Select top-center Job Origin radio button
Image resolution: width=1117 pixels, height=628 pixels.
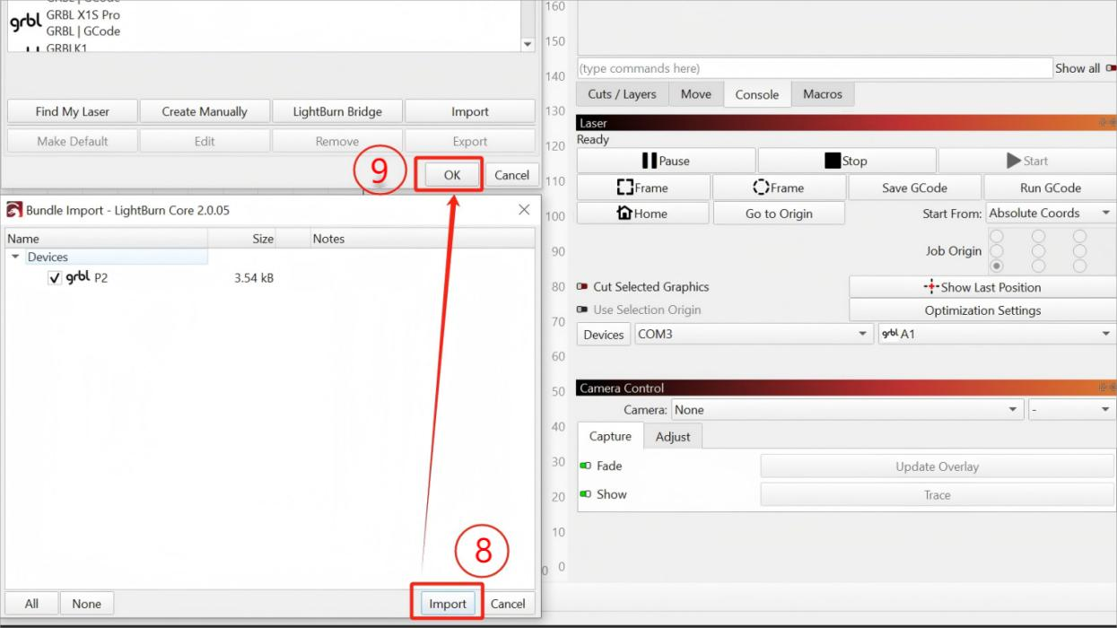tap(1038, 236)
